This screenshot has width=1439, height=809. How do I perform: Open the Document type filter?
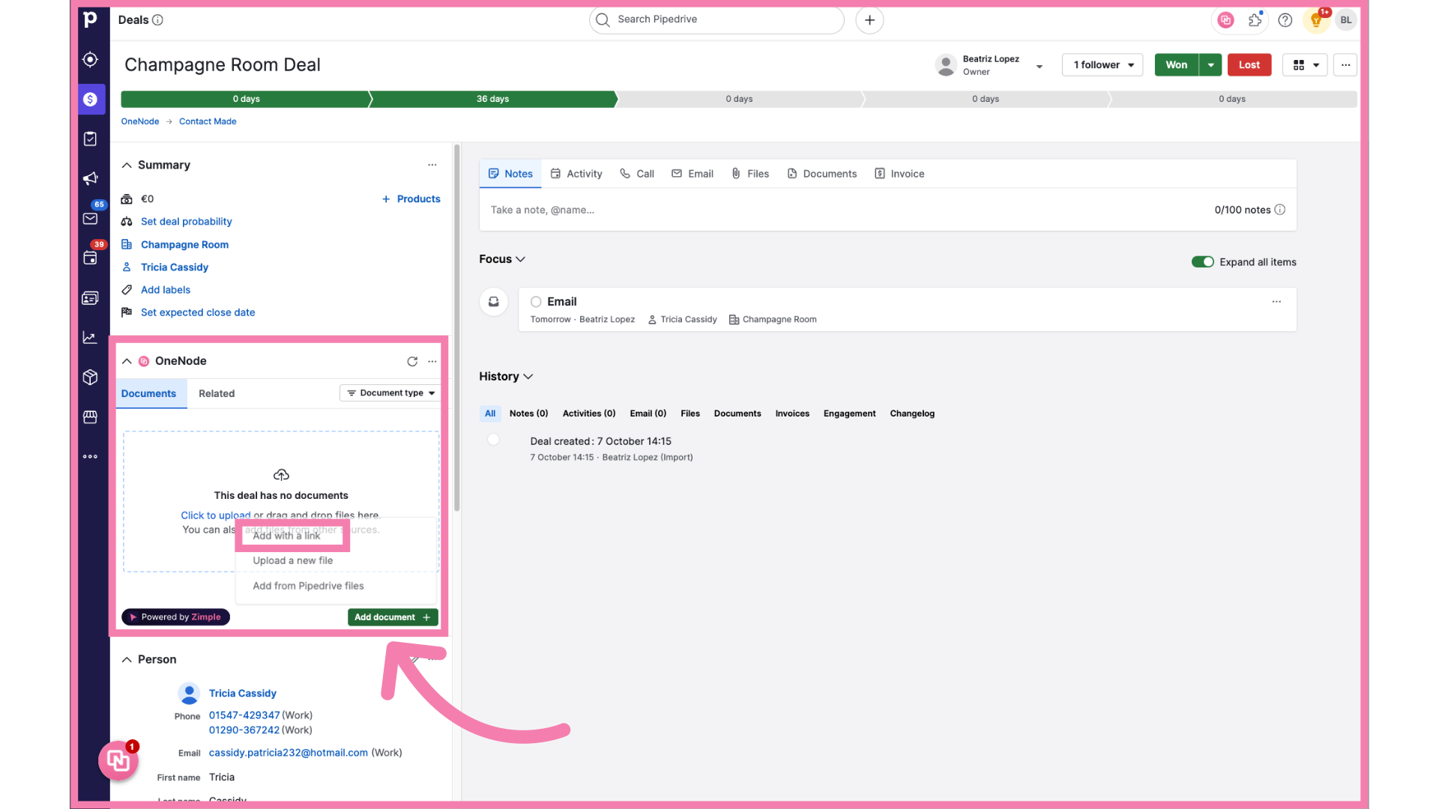point(390,393)
